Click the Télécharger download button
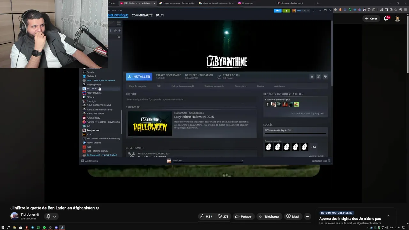This screenshot has width=409, height=230. pos(269,217)
